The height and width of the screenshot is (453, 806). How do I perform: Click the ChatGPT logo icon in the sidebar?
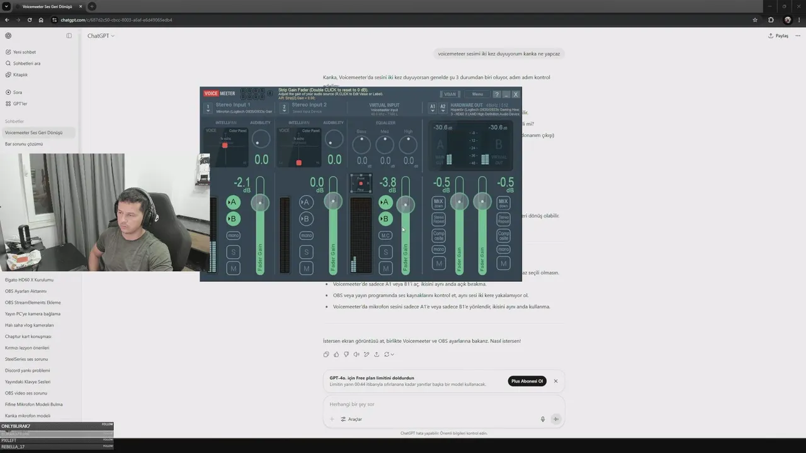tap(8, 36)
